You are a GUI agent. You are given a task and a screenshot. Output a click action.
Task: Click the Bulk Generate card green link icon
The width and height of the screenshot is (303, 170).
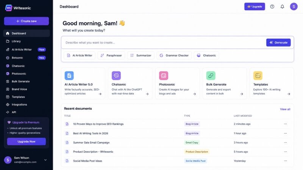tap(211, 76)
